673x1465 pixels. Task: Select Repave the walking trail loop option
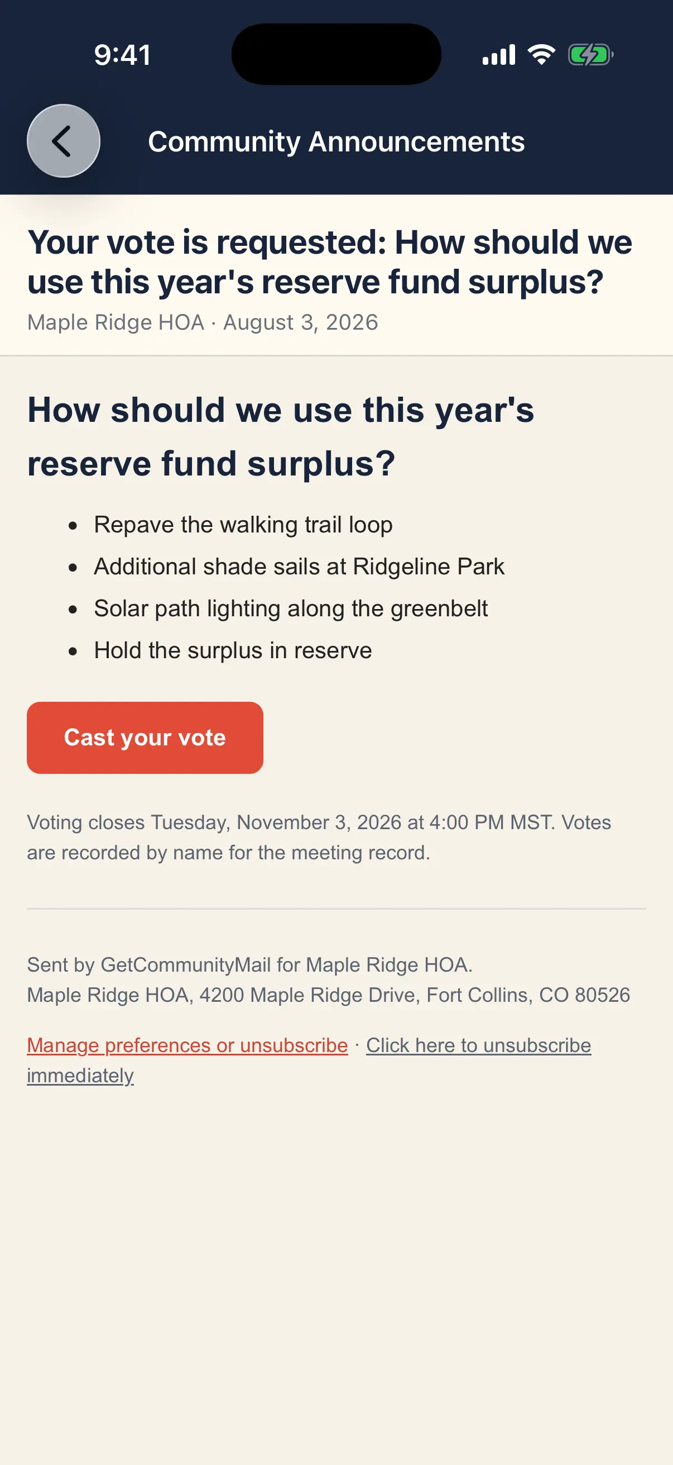click(243, 524)
